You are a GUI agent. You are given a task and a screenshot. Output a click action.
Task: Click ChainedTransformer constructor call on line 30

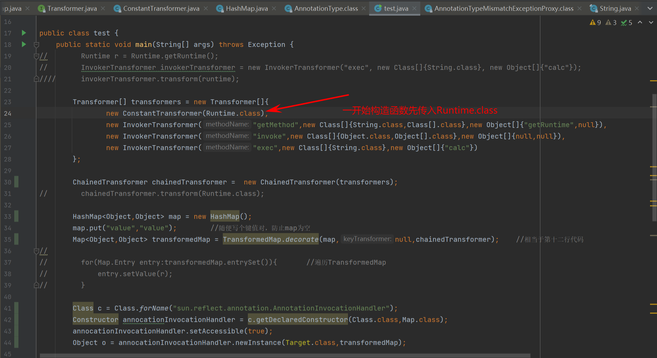point(298,182)
